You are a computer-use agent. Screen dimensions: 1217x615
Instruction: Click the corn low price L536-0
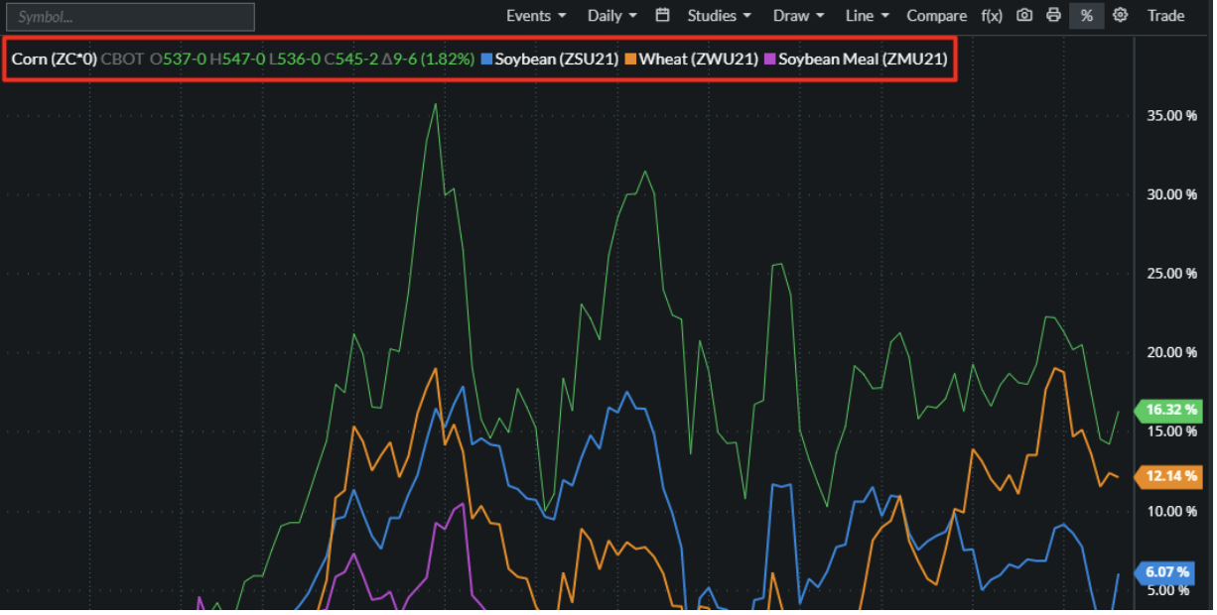pyautogui.click(x=295, y=60)
